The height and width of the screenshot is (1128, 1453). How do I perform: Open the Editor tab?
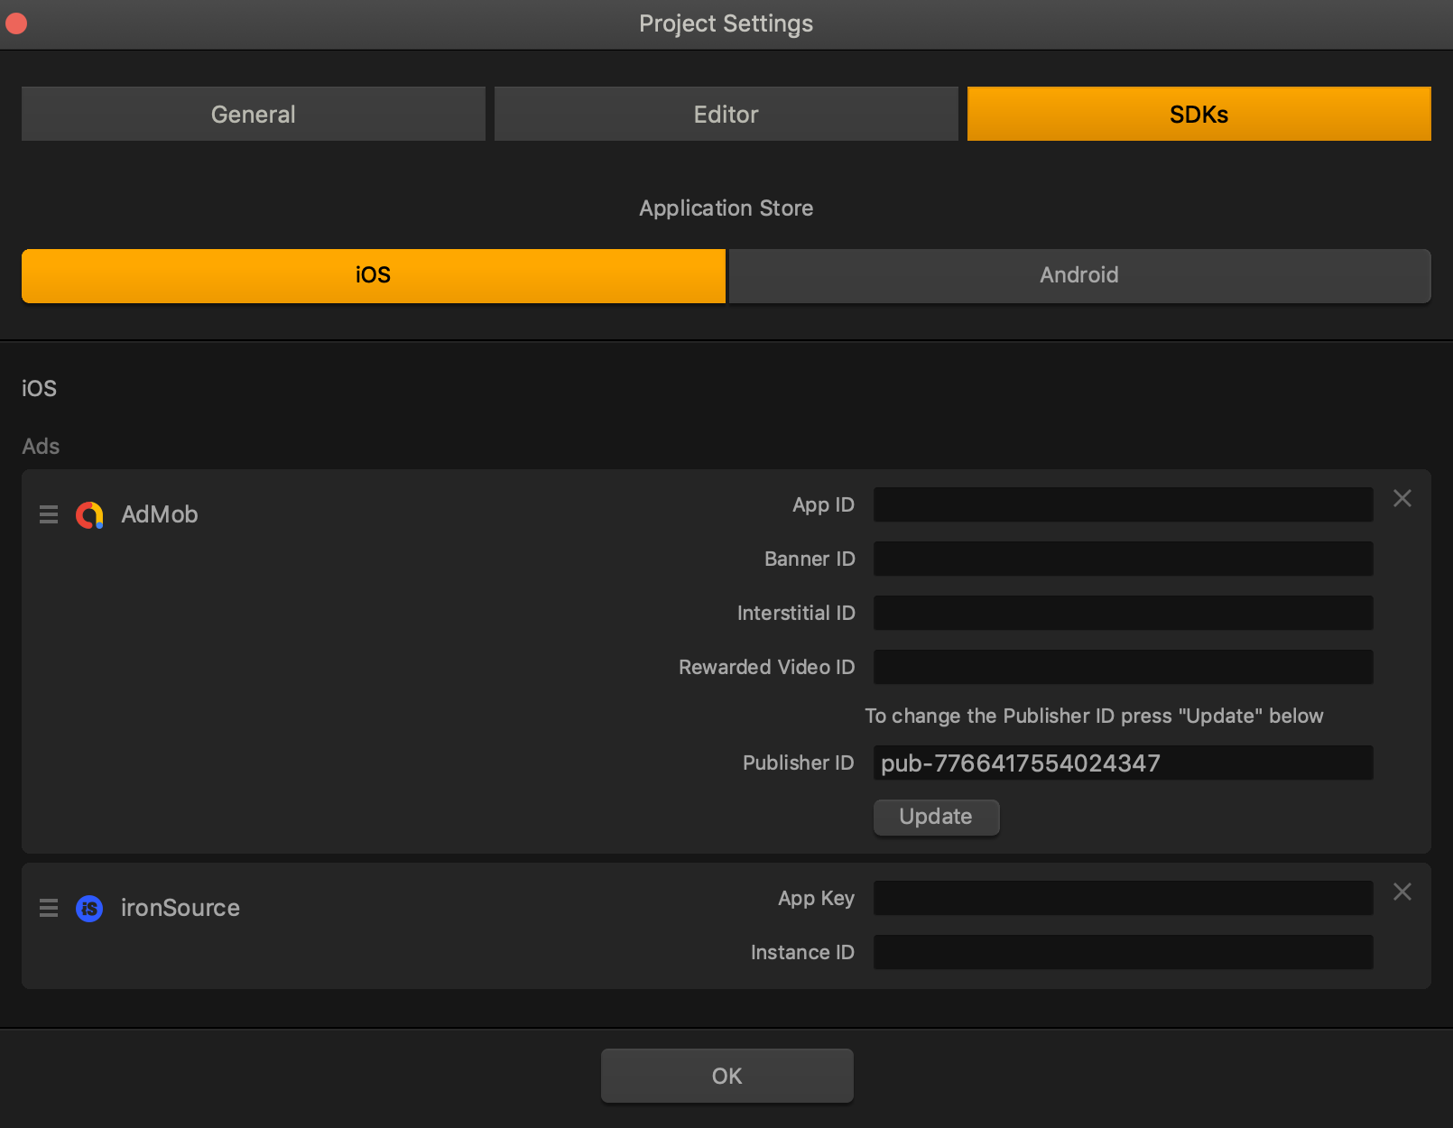point(726,115)
